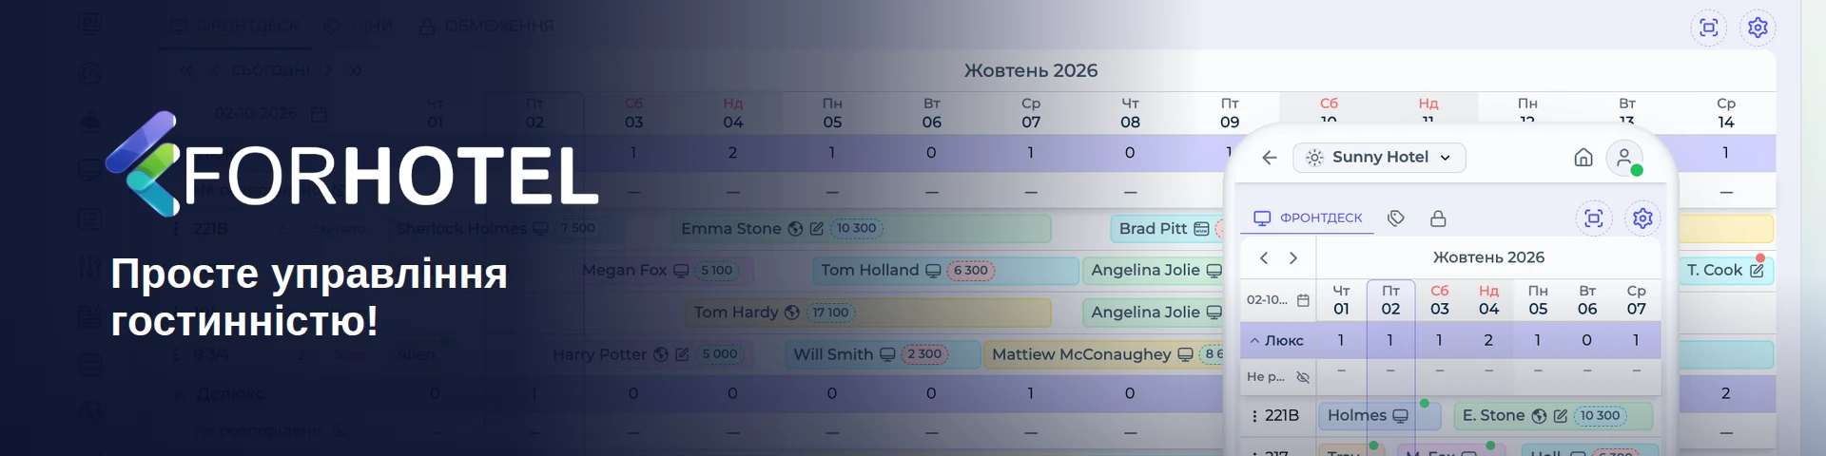Toggle hidden eye icon for unassigned row
This screenshot has width=1826, height=456.
[x=1303, y=377]
